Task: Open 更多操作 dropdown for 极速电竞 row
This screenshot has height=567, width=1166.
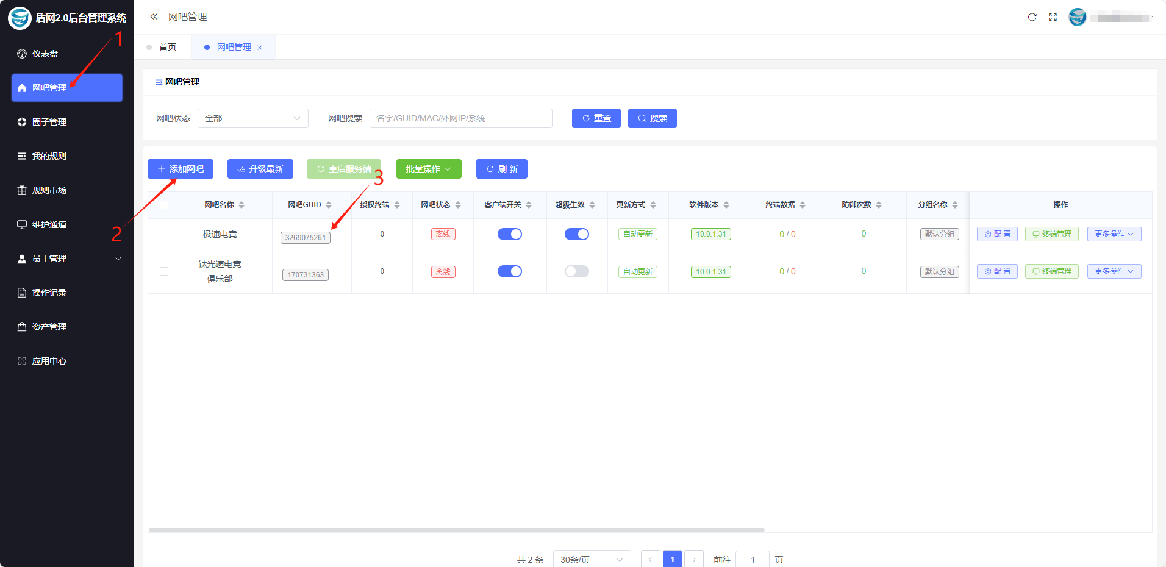Action: point(1114,234)
